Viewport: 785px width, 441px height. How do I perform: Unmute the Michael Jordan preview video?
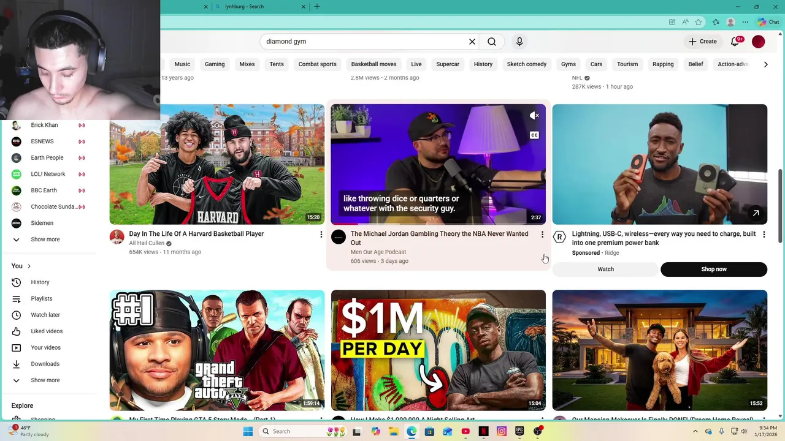point(534,116)
